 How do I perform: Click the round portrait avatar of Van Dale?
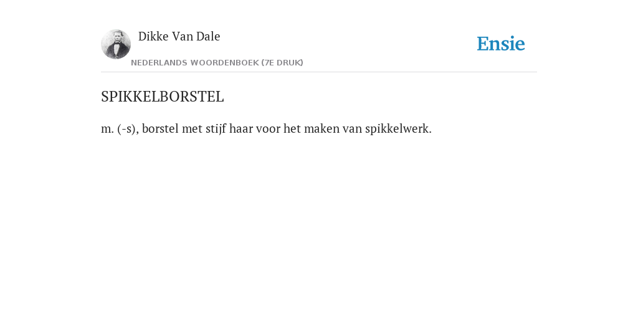click(116, 44)
